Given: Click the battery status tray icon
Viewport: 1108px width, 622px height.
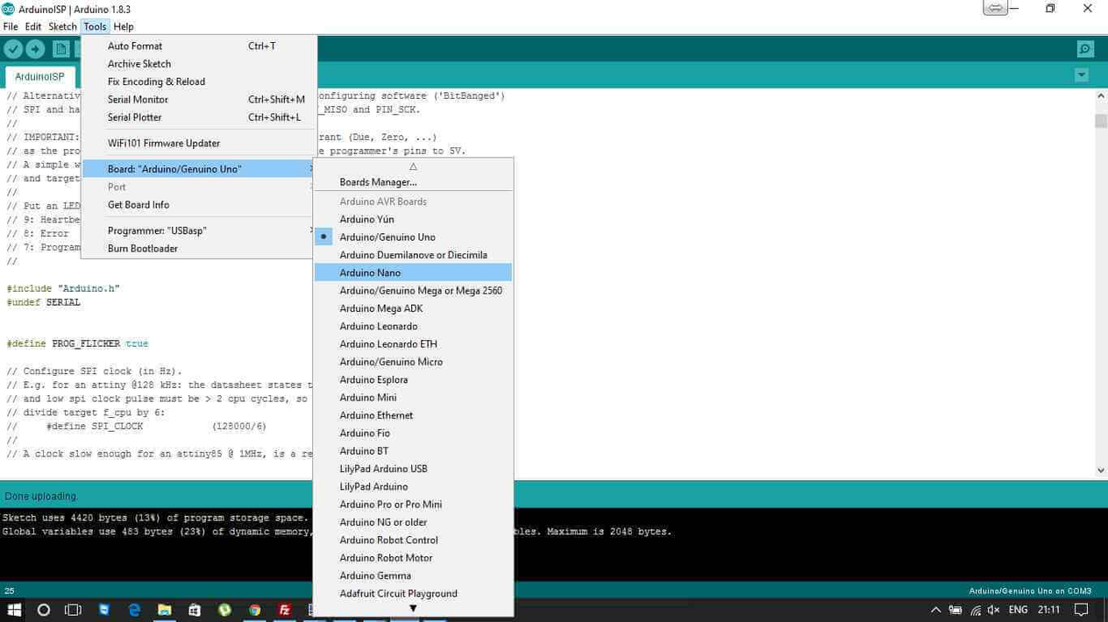Looking at the screenshot, I should (x=955, y=610).
